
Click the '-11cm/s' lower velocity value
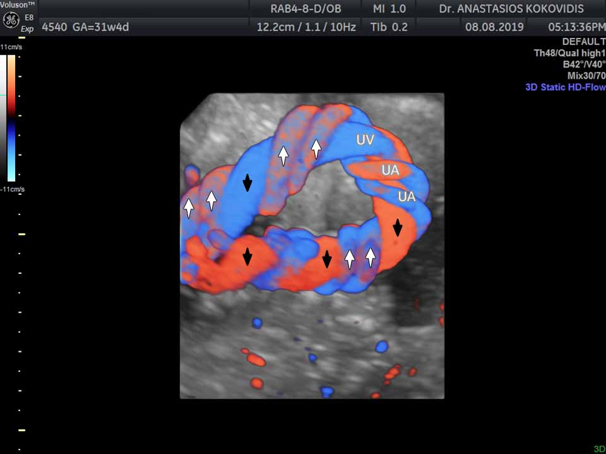12,189
